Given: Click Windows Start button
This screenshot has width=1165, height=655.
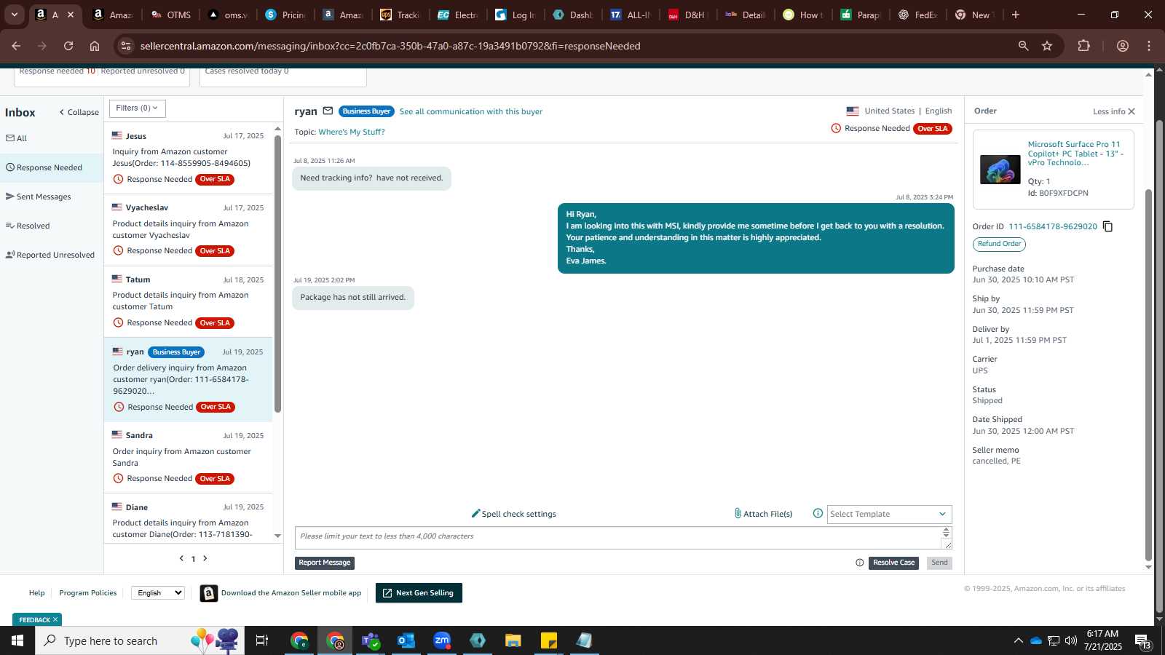Looking at the screenshot, I should (17, 640).
